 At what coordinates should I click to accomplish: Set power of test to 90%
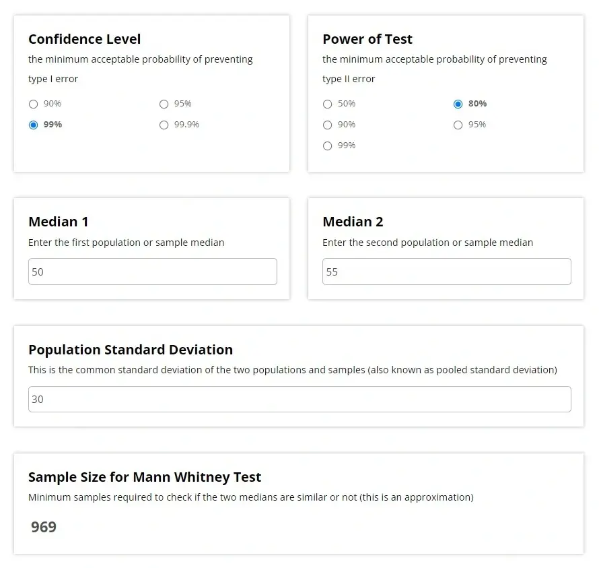point(328,125)
